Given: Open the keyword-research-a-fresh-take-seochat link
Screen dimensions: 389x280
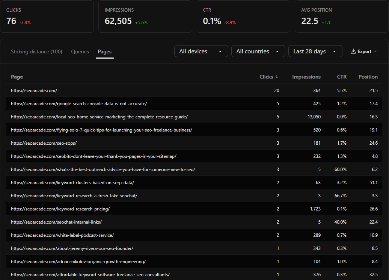Looking at the screenshot, I should (74, 196).
